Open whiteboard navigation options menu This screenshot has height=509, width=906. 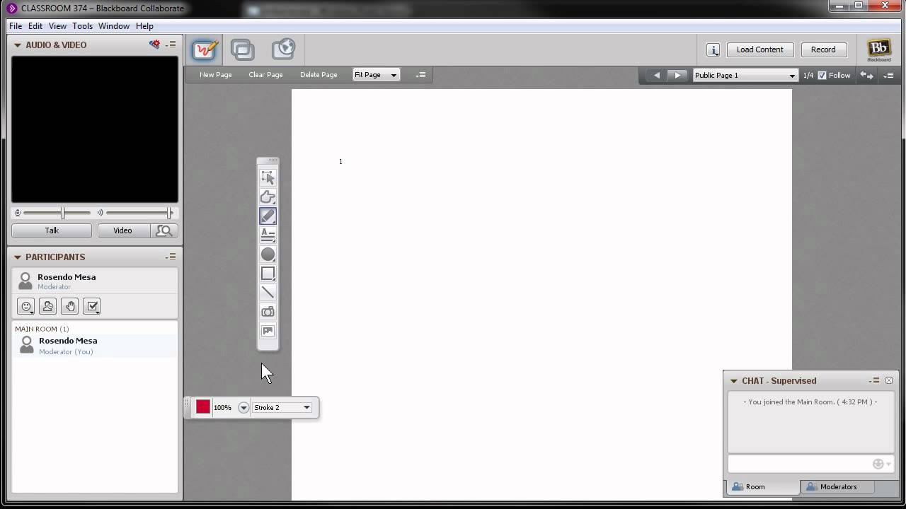point(889,75)
